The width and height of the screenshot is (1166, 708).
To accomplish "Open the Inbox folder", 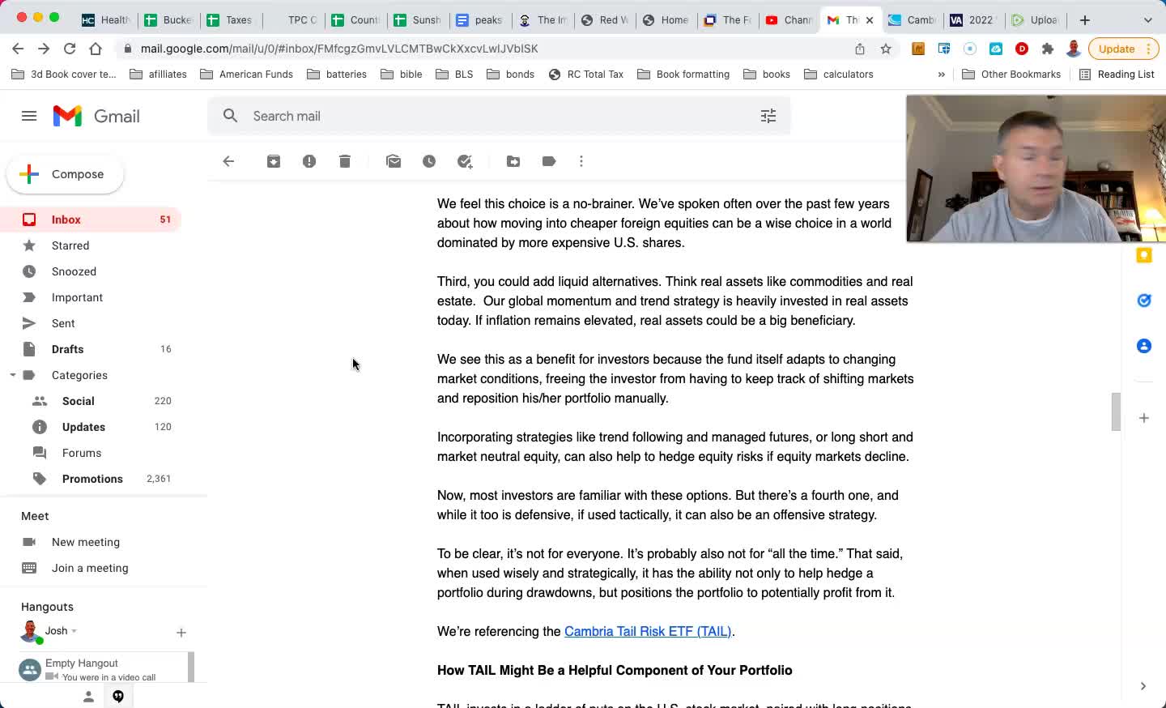I will pos(91,220).
